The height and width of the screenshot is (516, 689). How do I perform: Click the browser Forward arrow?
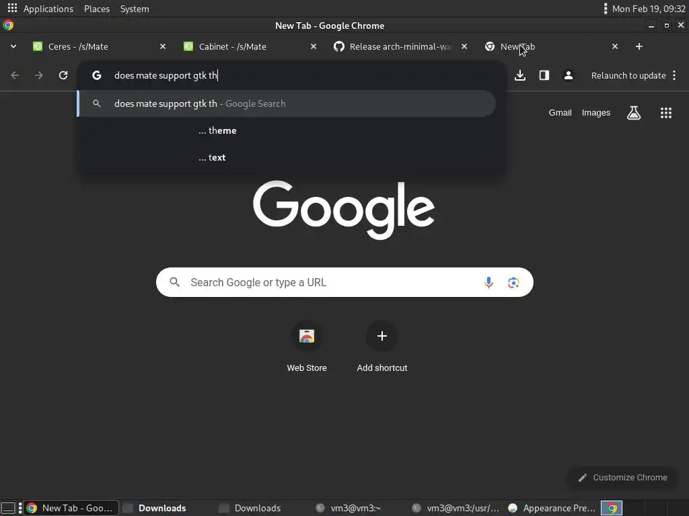(x=39, y=75)
